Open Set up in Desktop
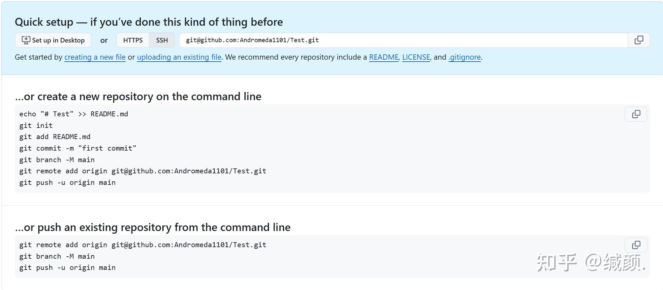This screenshot has width=663, height=290. (x=53, y=40)
